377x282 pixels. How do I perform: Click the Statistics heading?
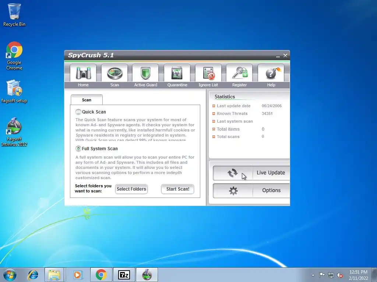[x=225, y=97]
